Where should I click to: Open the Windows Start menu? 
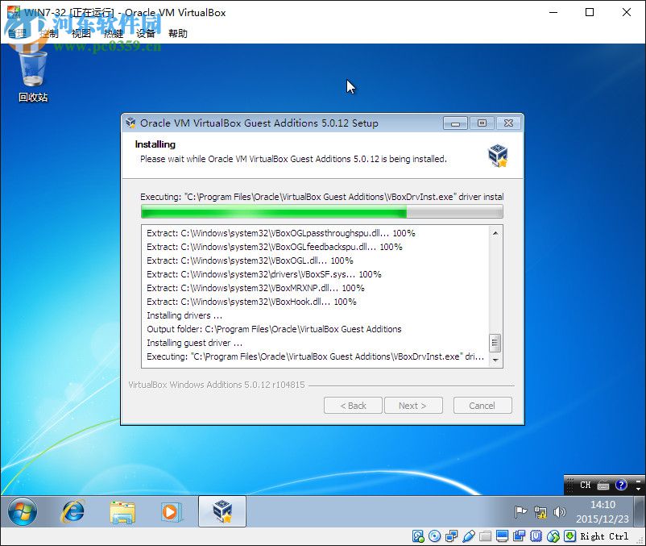coord(23,511)
